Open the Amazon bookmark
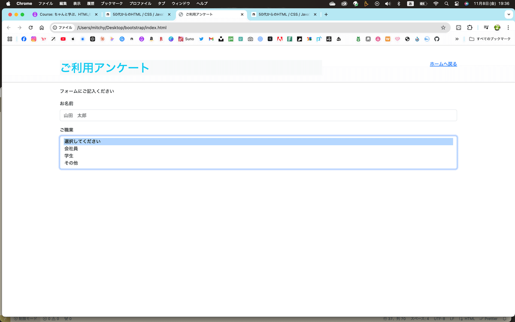This screenshot has height=322, width=515. [151, 39]
